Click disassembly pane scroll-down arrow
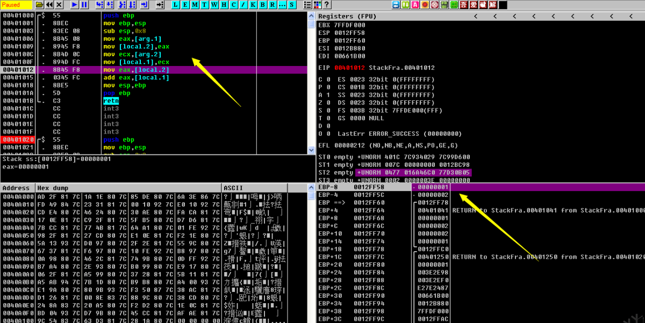645x323 pixels. click(x=311, y=150)
